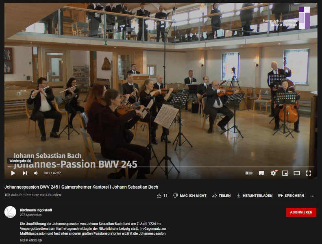Mute the video volume speaker icon
The width and height of the screenshot is (322, 244).
pyautogui.click(x=36, y=173)
